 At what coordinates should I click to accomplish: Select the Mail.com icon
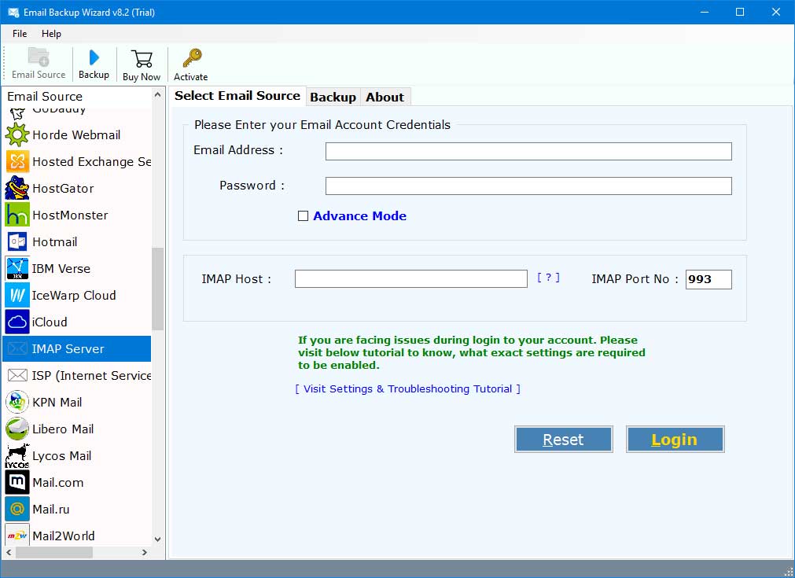[x=17, y=482]
